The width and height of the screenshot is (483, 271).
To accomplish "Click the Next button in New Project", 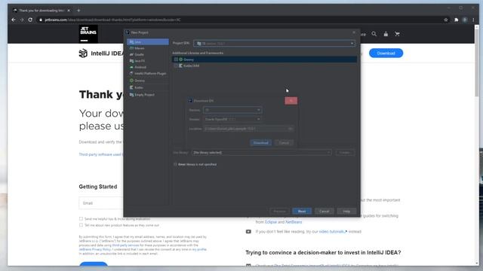I will 302,211.
